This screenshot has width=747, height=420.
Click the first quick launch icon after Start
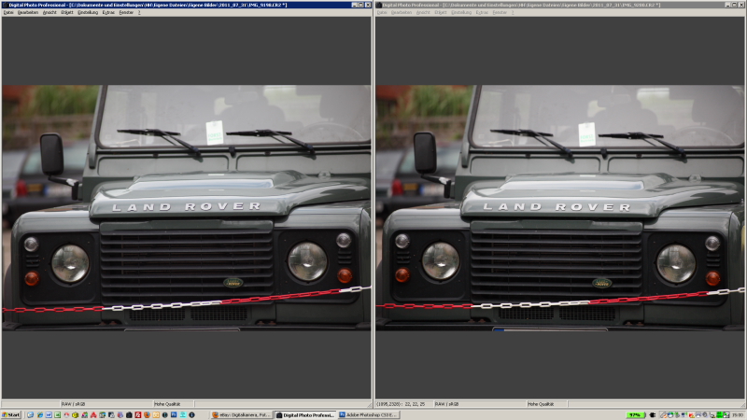31,415
